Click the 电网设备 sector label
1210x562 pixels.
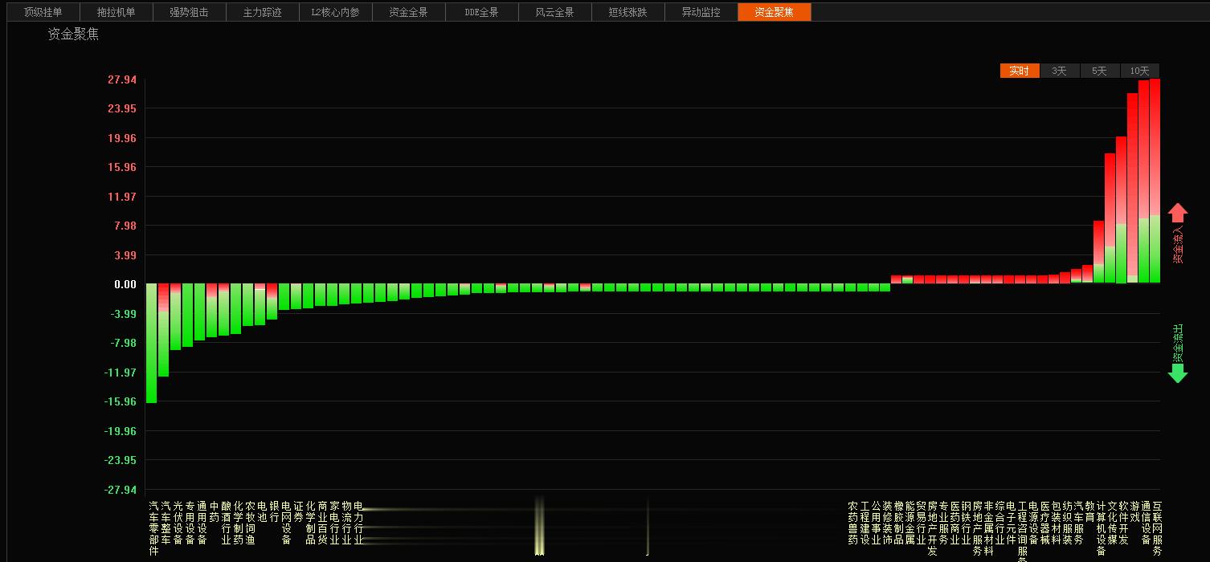tap(286, 523)
